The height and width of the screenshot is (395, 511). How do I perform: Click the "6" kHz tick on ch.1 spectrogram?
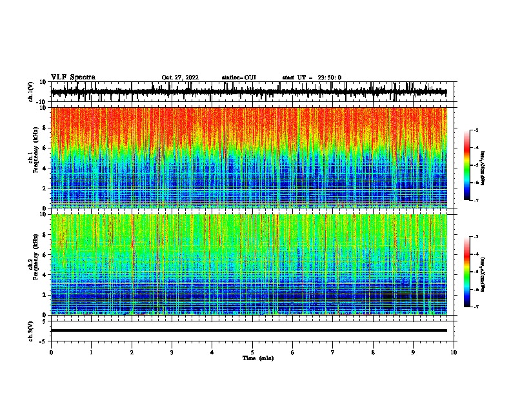(45, 148)
